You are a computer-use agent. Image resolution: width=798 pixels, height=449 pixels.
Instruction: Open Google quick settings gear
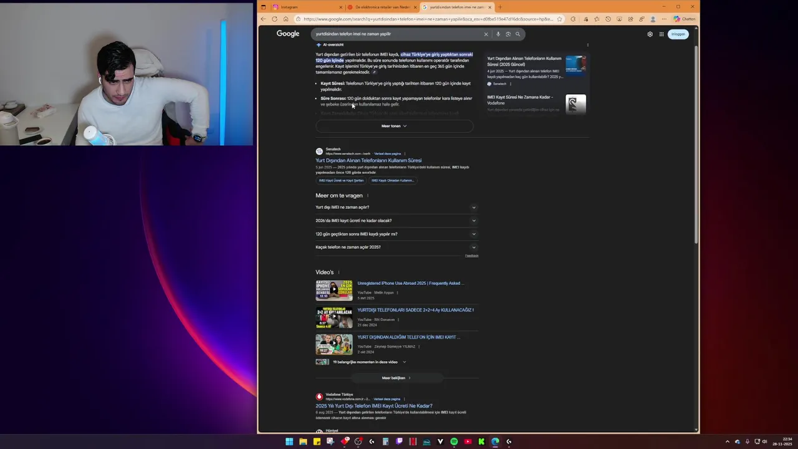click(650, 34)
